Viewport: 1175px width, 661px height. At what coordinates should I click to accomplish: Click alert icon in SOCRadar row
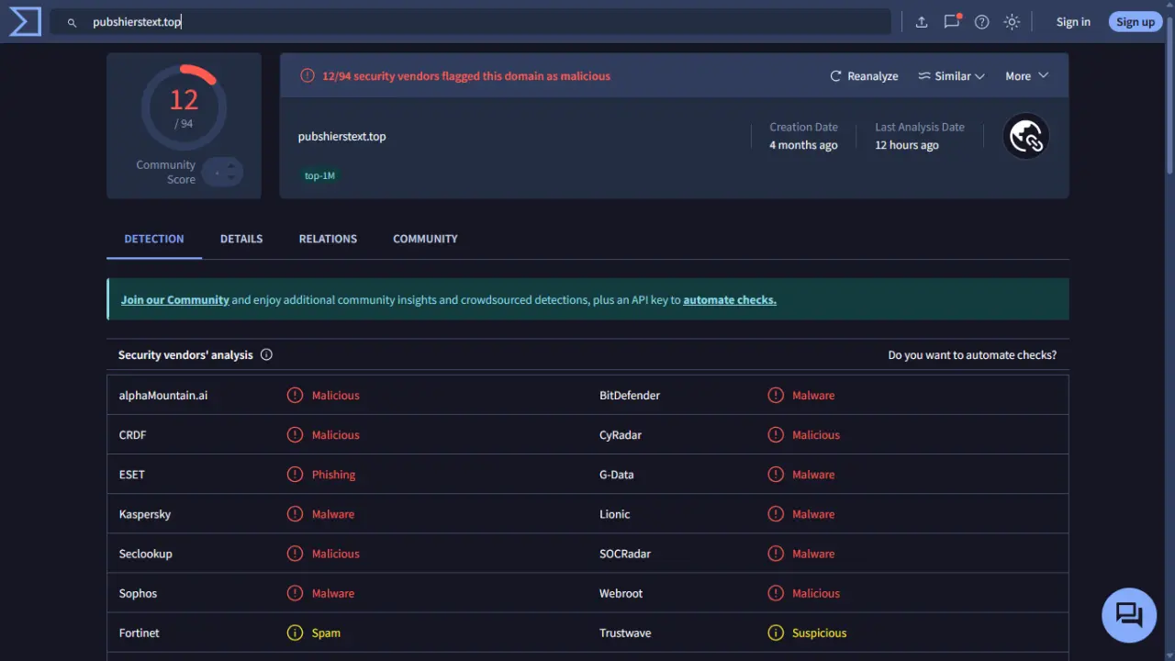pyautogui.click(x=776, y=553)
